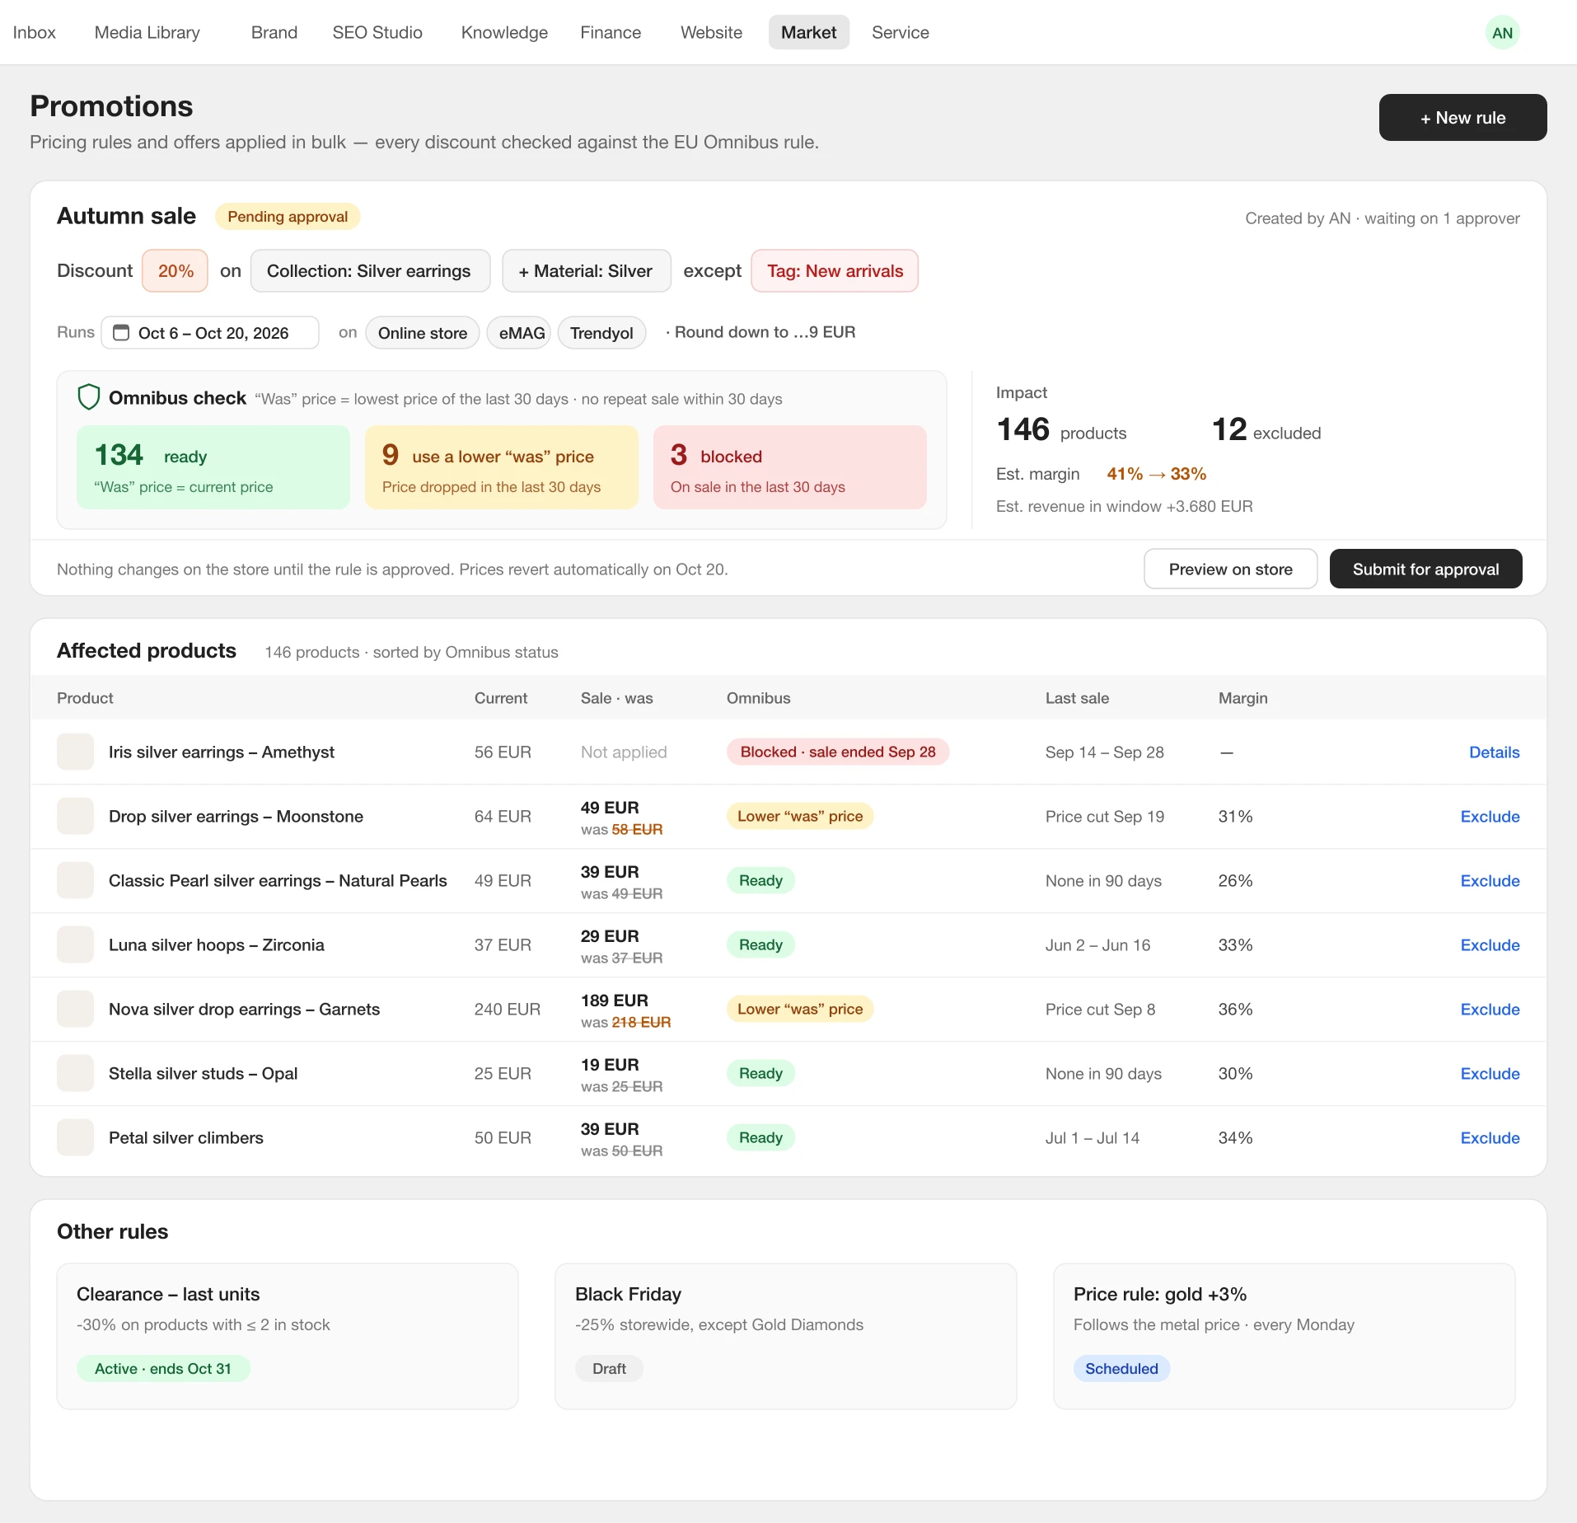Sort by the Omnibus column header
The height and width of the screenshot is (1523, 1577).
[758, 698]
